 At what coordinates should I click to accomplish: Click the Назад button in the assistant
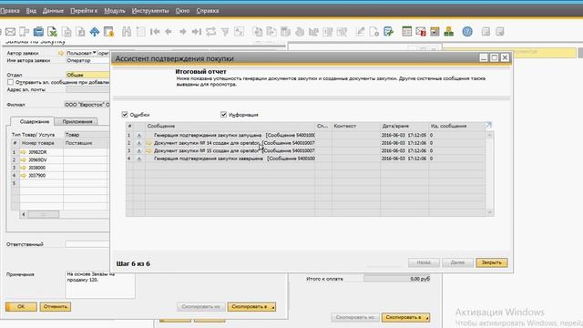pos(424,262)
